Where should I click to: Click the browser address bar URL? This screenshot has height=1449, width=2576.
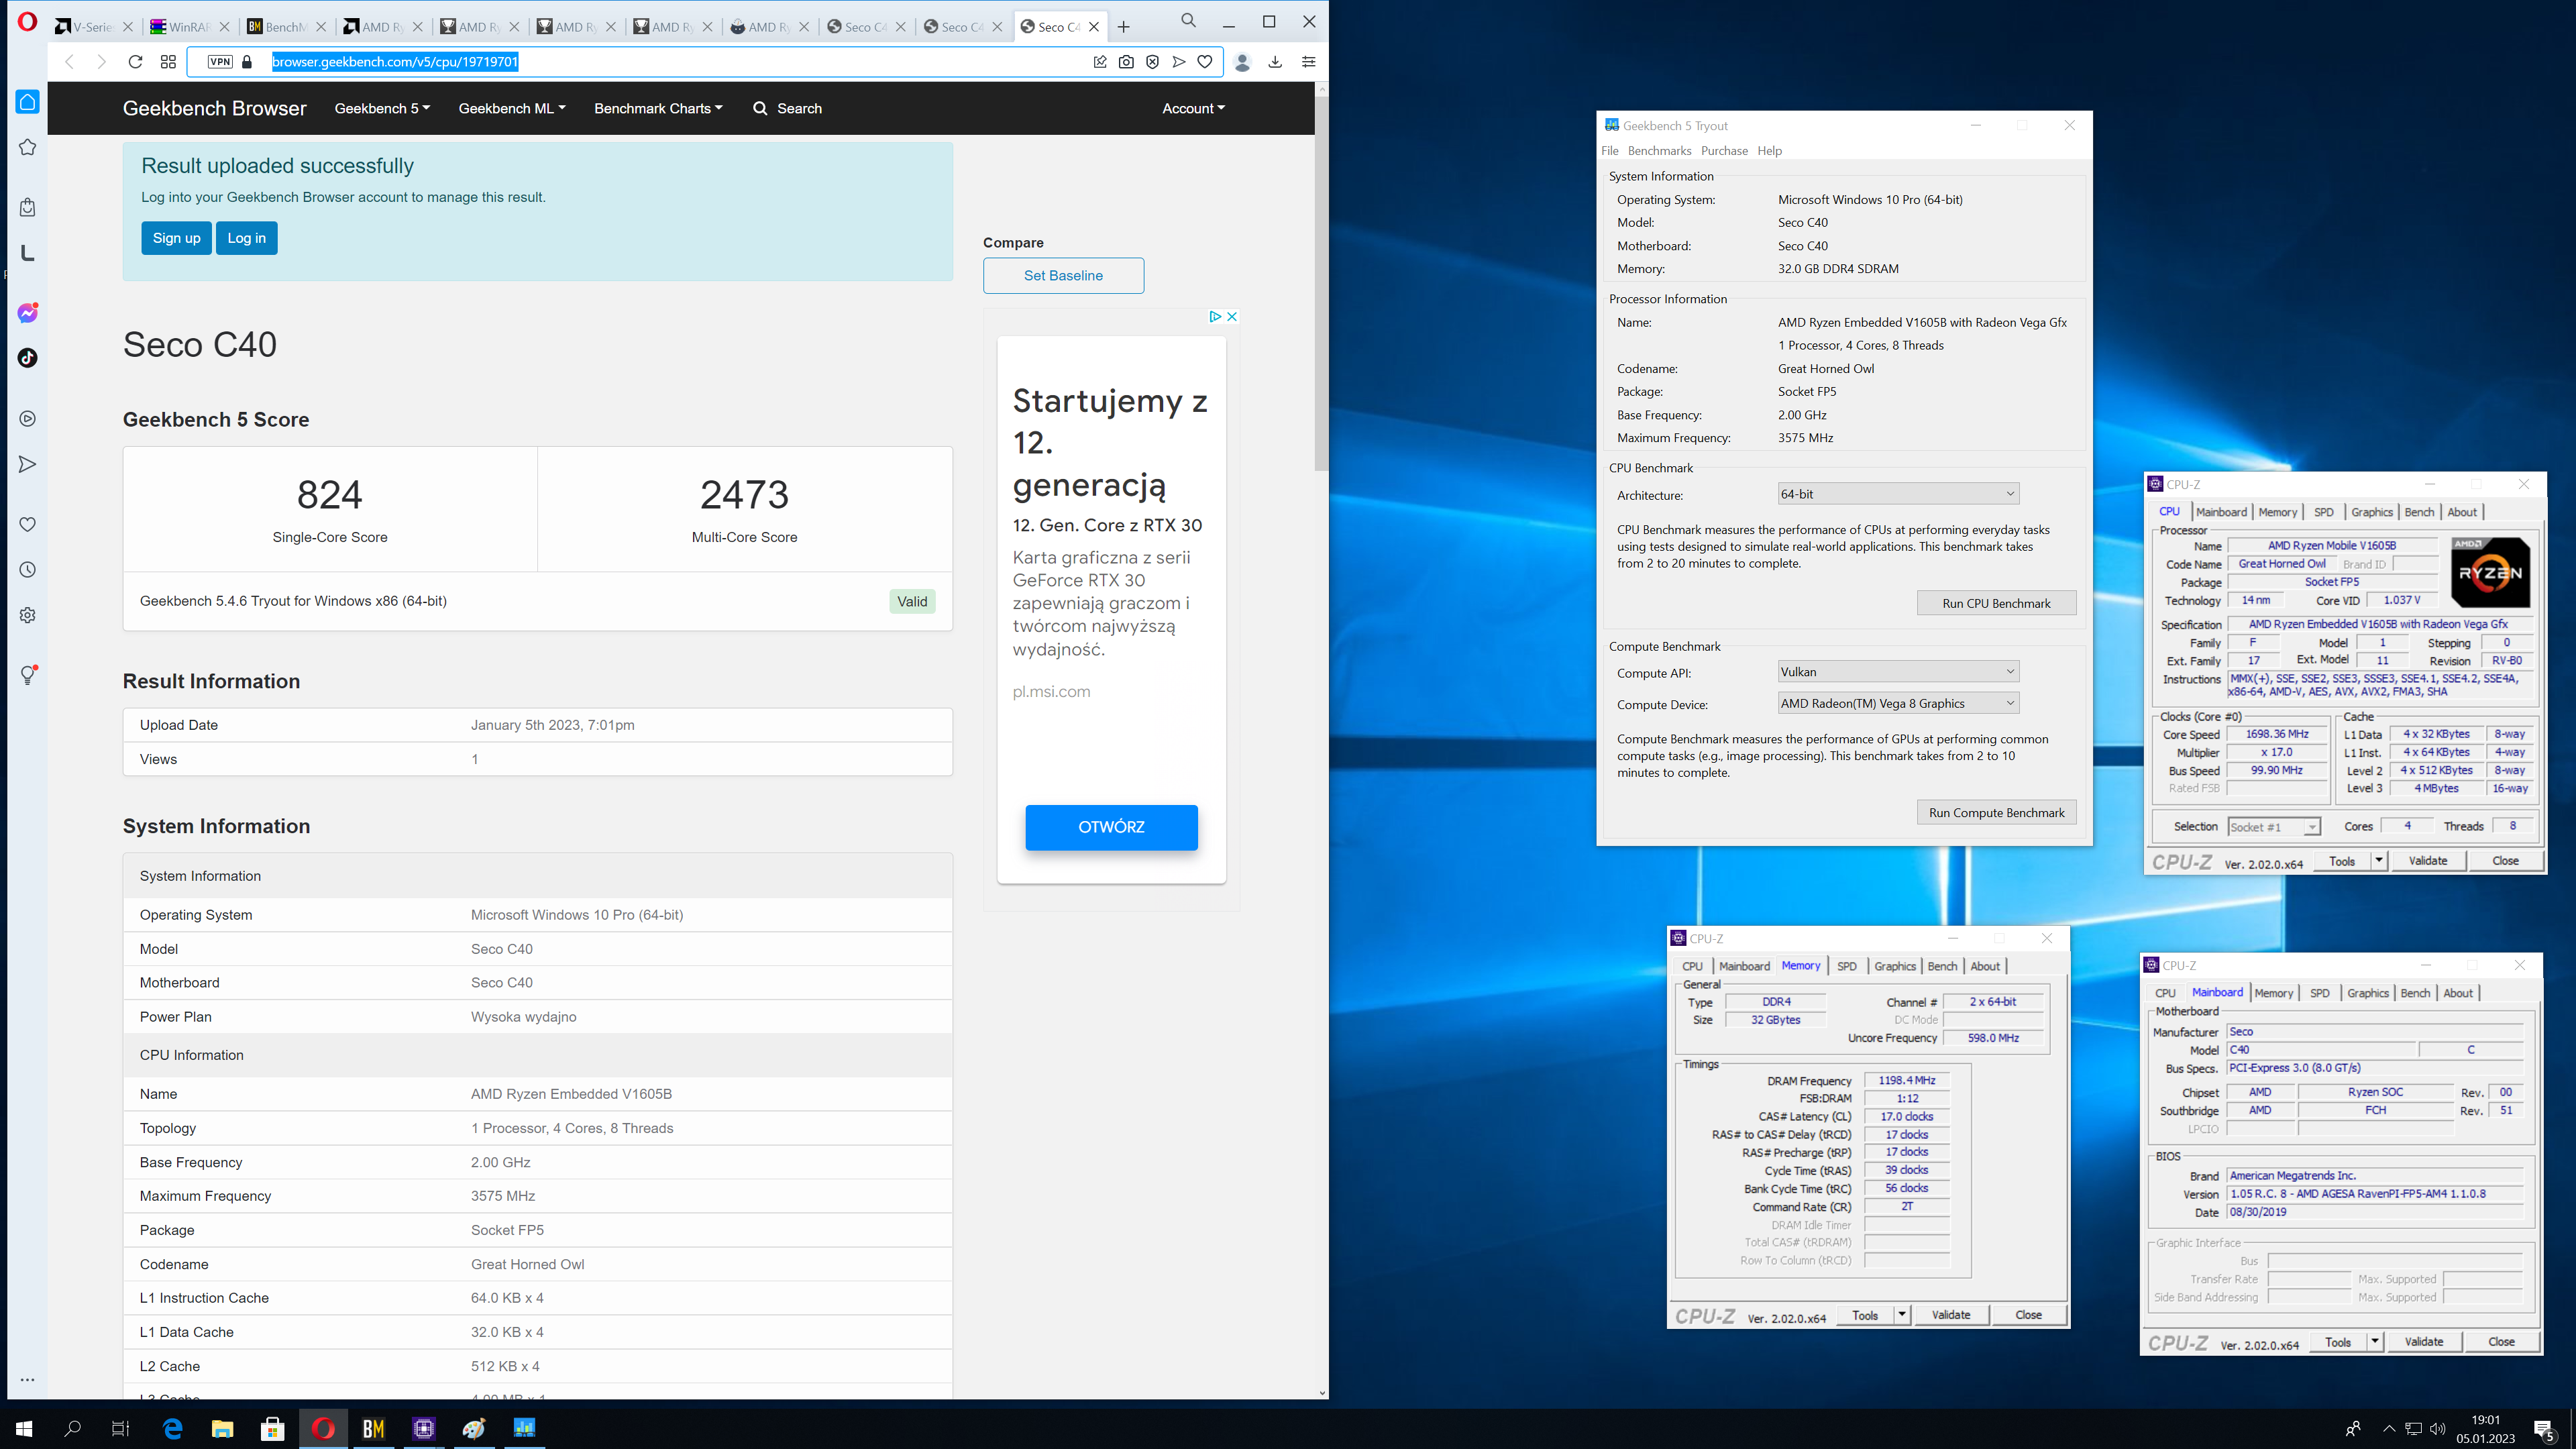395,62
